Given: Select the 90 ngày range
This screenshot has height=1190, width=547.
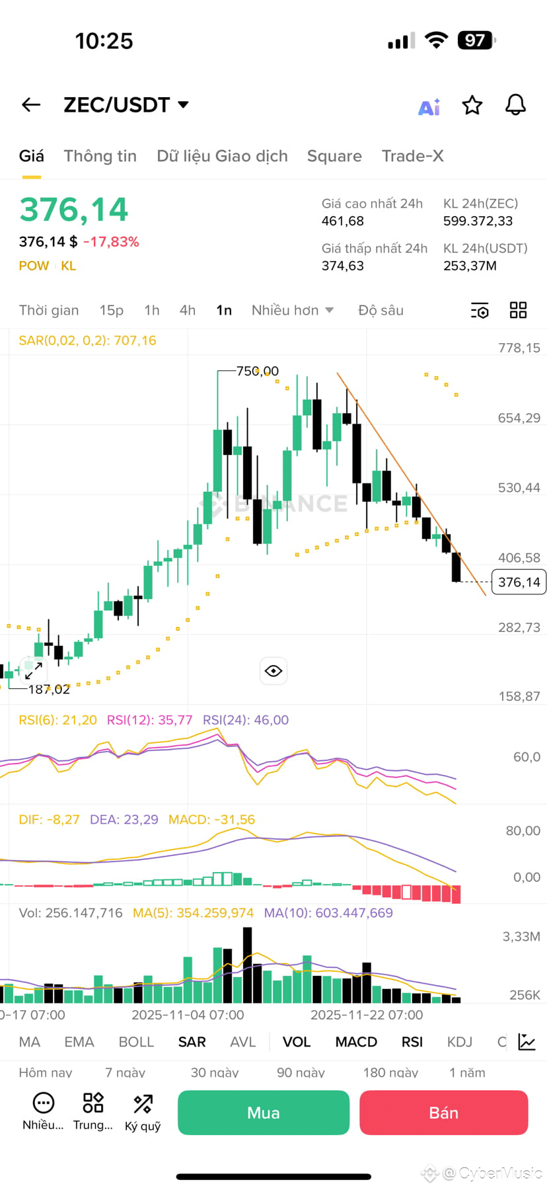Looking at the screenshot, I should point(301,1072).
